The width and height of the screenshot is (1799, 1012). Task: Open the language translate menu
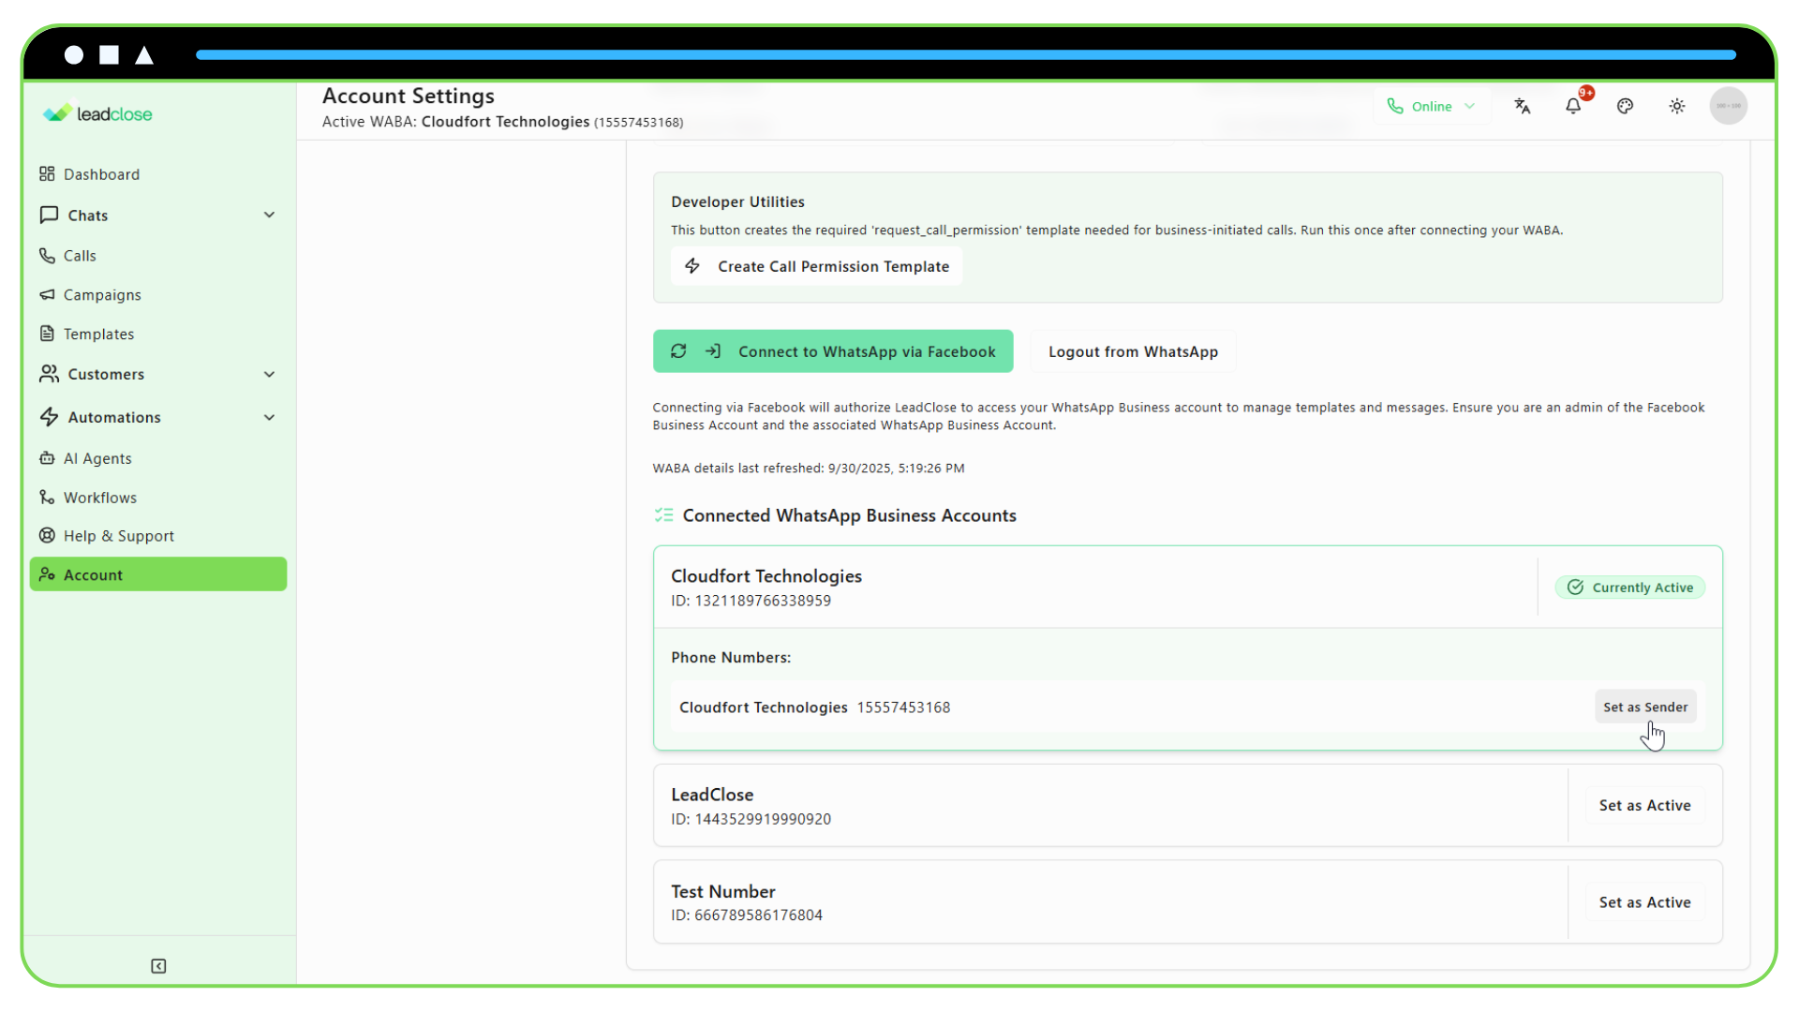[x=1522, y=106]
